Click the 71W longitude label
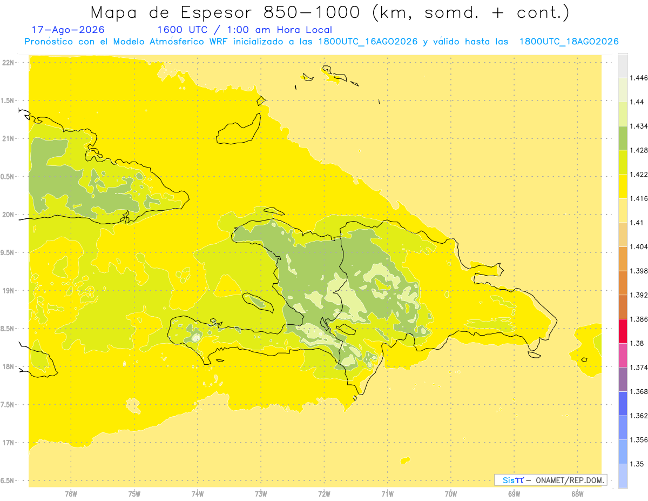Image resolution: width=648 pixels, height=501 pixels. pos(387,493)
